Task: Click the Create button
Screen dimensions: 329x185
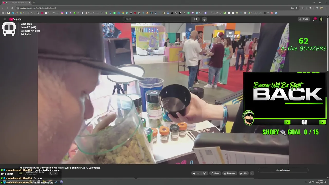Action: [304, 19]
